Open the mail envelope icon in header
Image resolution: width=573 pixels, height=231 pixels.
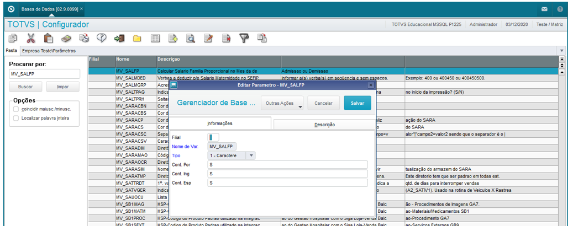click(x=544, y=9)
